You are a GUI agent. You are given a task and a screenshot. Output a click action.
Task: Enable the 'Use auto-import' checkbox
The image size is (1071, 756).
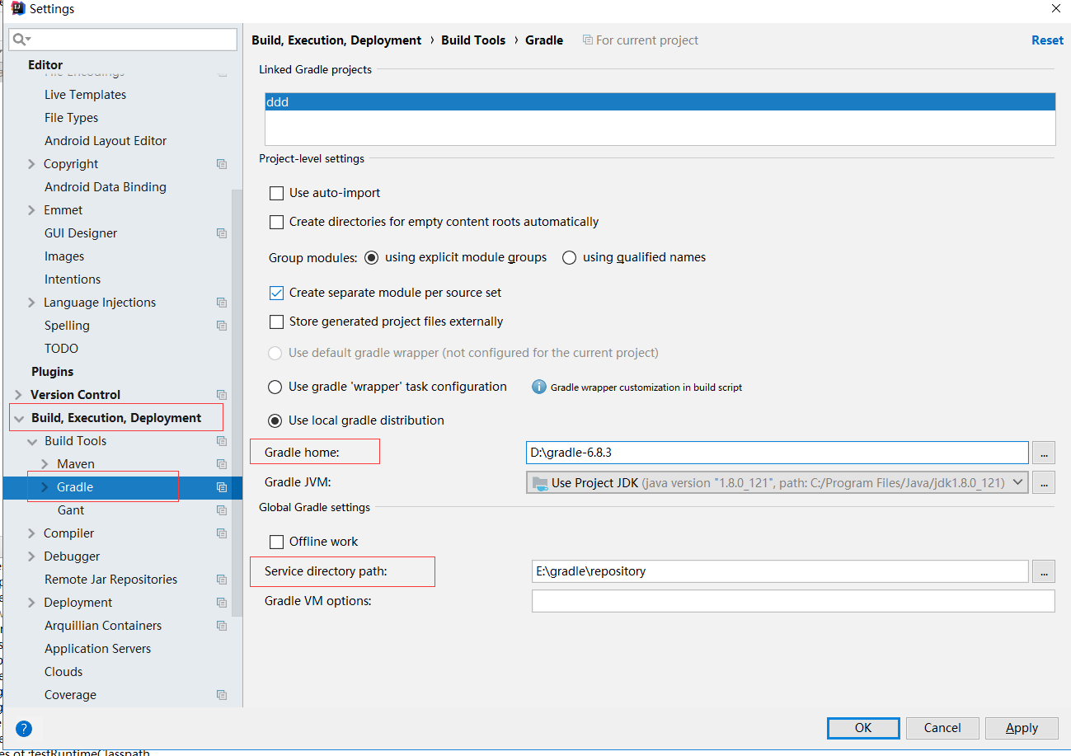276,193
